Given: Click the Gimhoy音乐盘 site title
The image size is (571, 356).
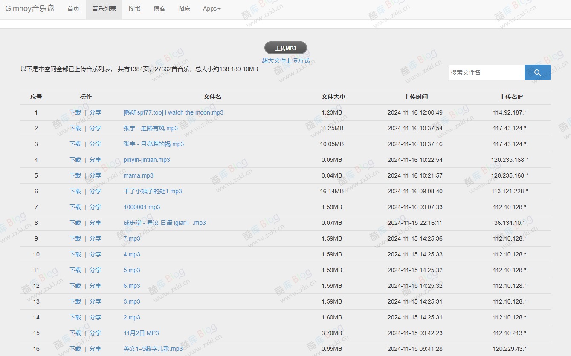Looking at the screenshot, I should (x=30, y=9).
